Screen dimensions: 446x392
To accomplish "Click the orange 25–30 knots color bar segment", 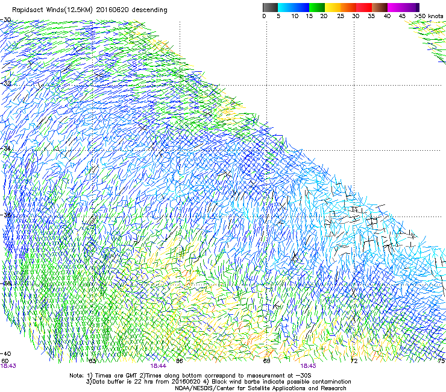I will click(x=348, y=7).
